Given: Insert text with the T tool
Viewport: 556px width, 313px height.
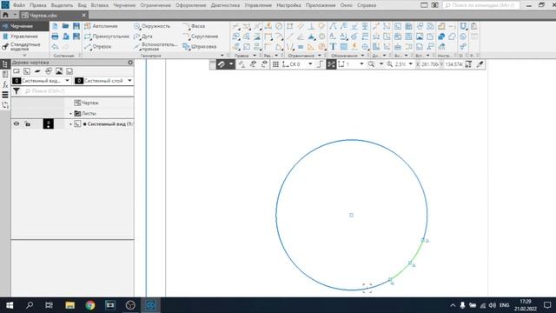Looking at the screenshot, I should click(333, 46).
